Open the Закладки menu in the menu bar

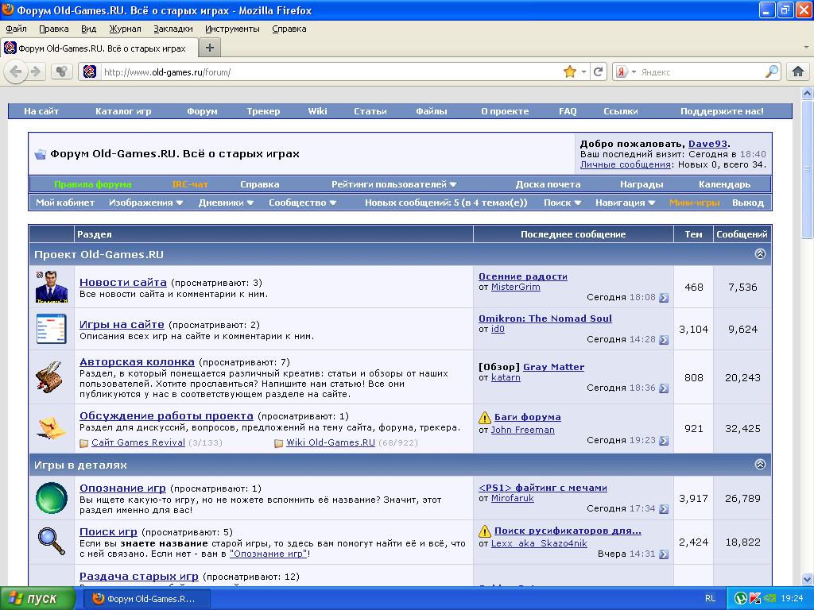pos(172,29)
